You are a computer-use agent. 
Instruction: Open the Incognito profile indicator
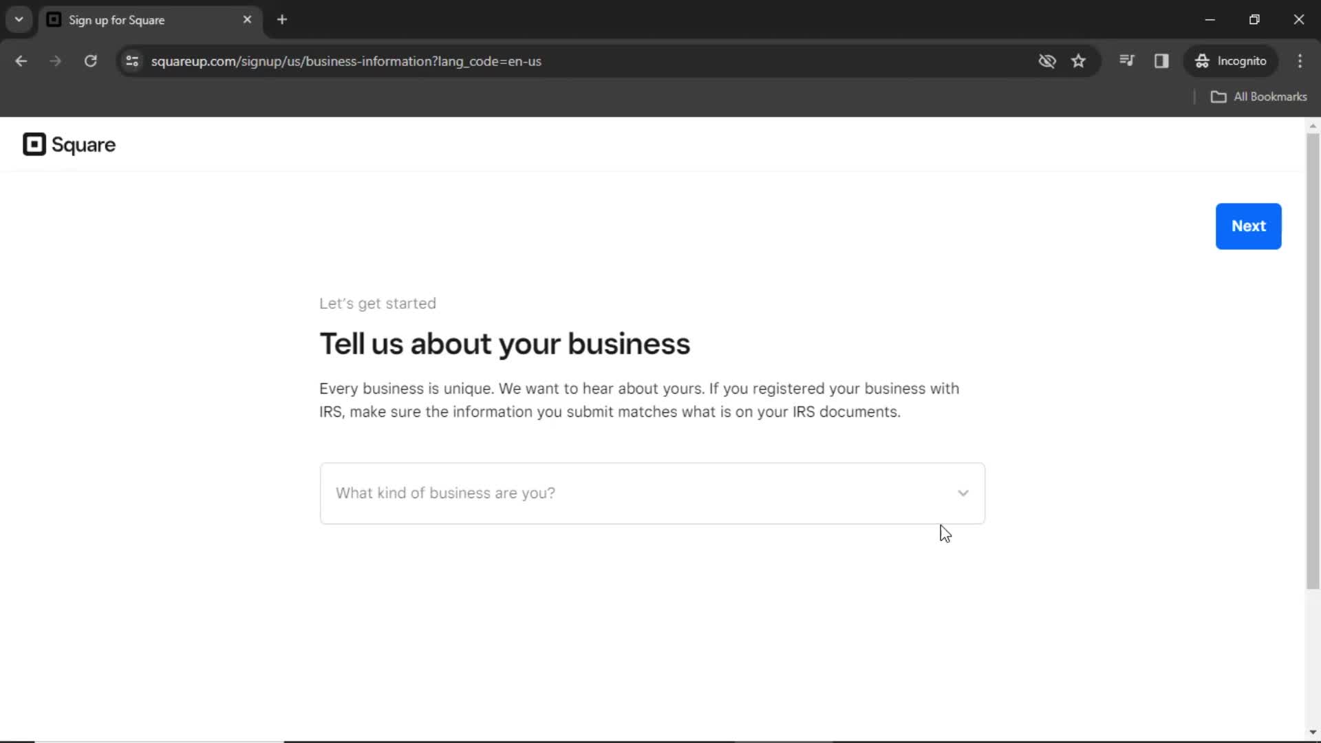point(1231,61)
